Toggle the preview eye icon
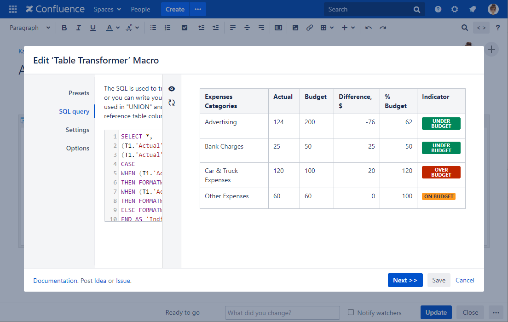The height and width of the screenshot is (322, 508). [172, 89]
